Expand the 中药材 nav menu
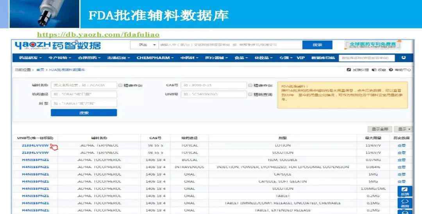 tap(189, 58)
